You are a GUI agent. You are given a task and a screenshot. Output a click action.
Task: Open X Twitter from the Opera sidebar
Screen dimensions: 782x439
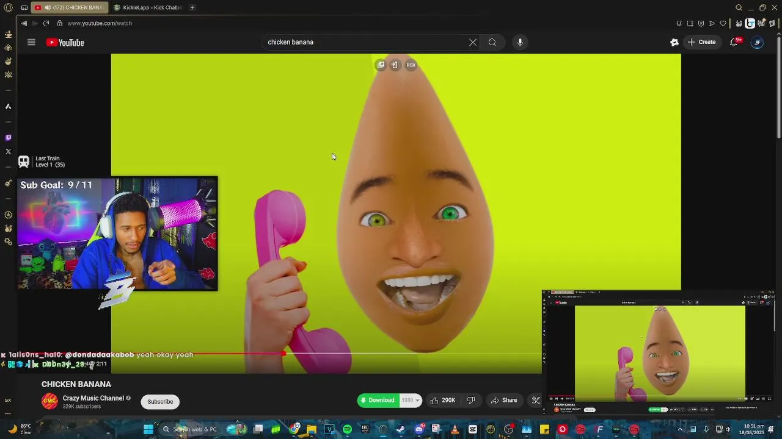click(x=8, y=151)
